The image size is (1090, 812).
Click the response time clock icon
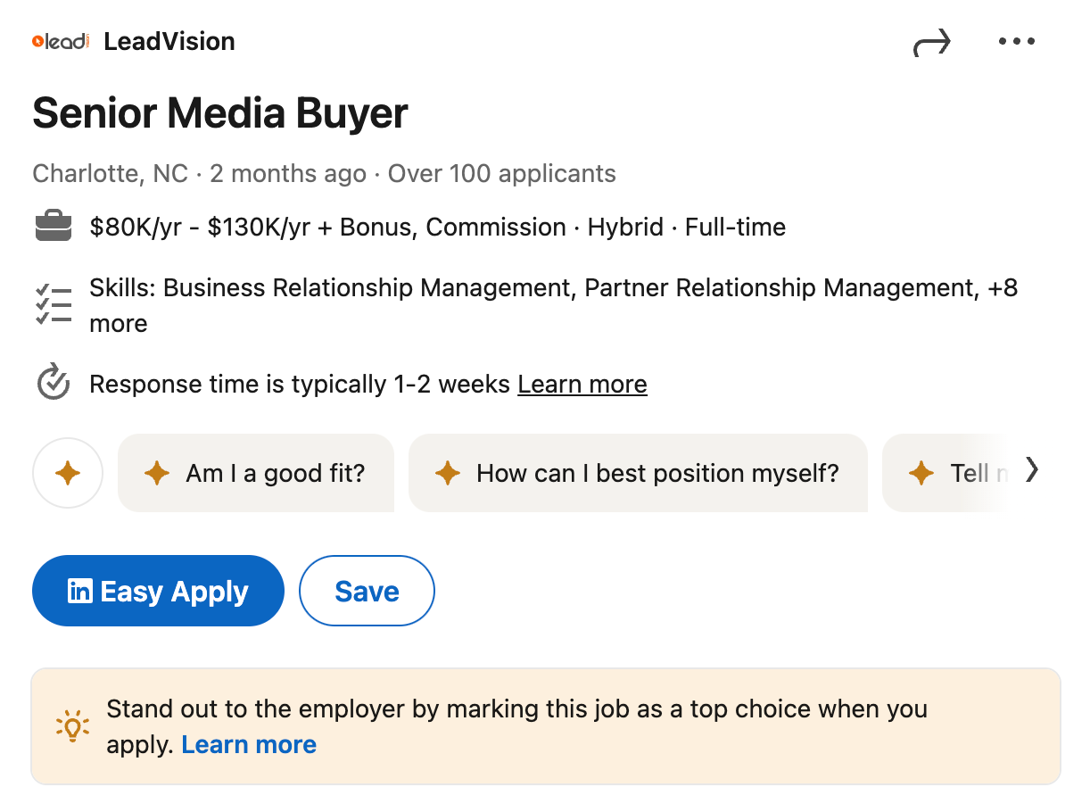point(53,382)
